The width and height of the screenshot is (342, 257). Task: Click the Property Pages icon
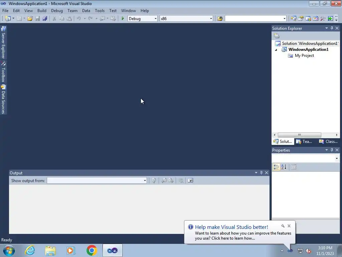click(294, 167)
